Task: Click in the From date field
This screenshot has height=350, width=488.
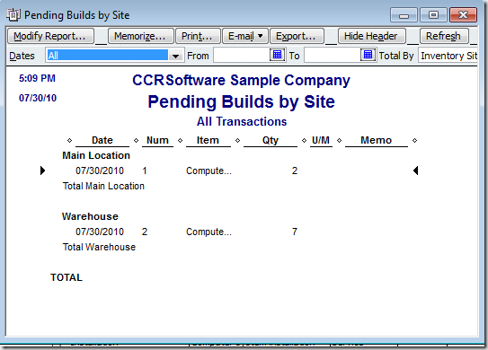Action: pyautogui.click(x=242, y=56)
